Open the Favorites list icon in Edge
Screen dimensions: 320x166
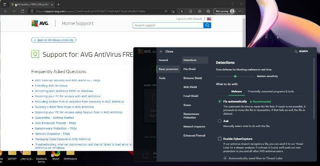pos(200,11)
